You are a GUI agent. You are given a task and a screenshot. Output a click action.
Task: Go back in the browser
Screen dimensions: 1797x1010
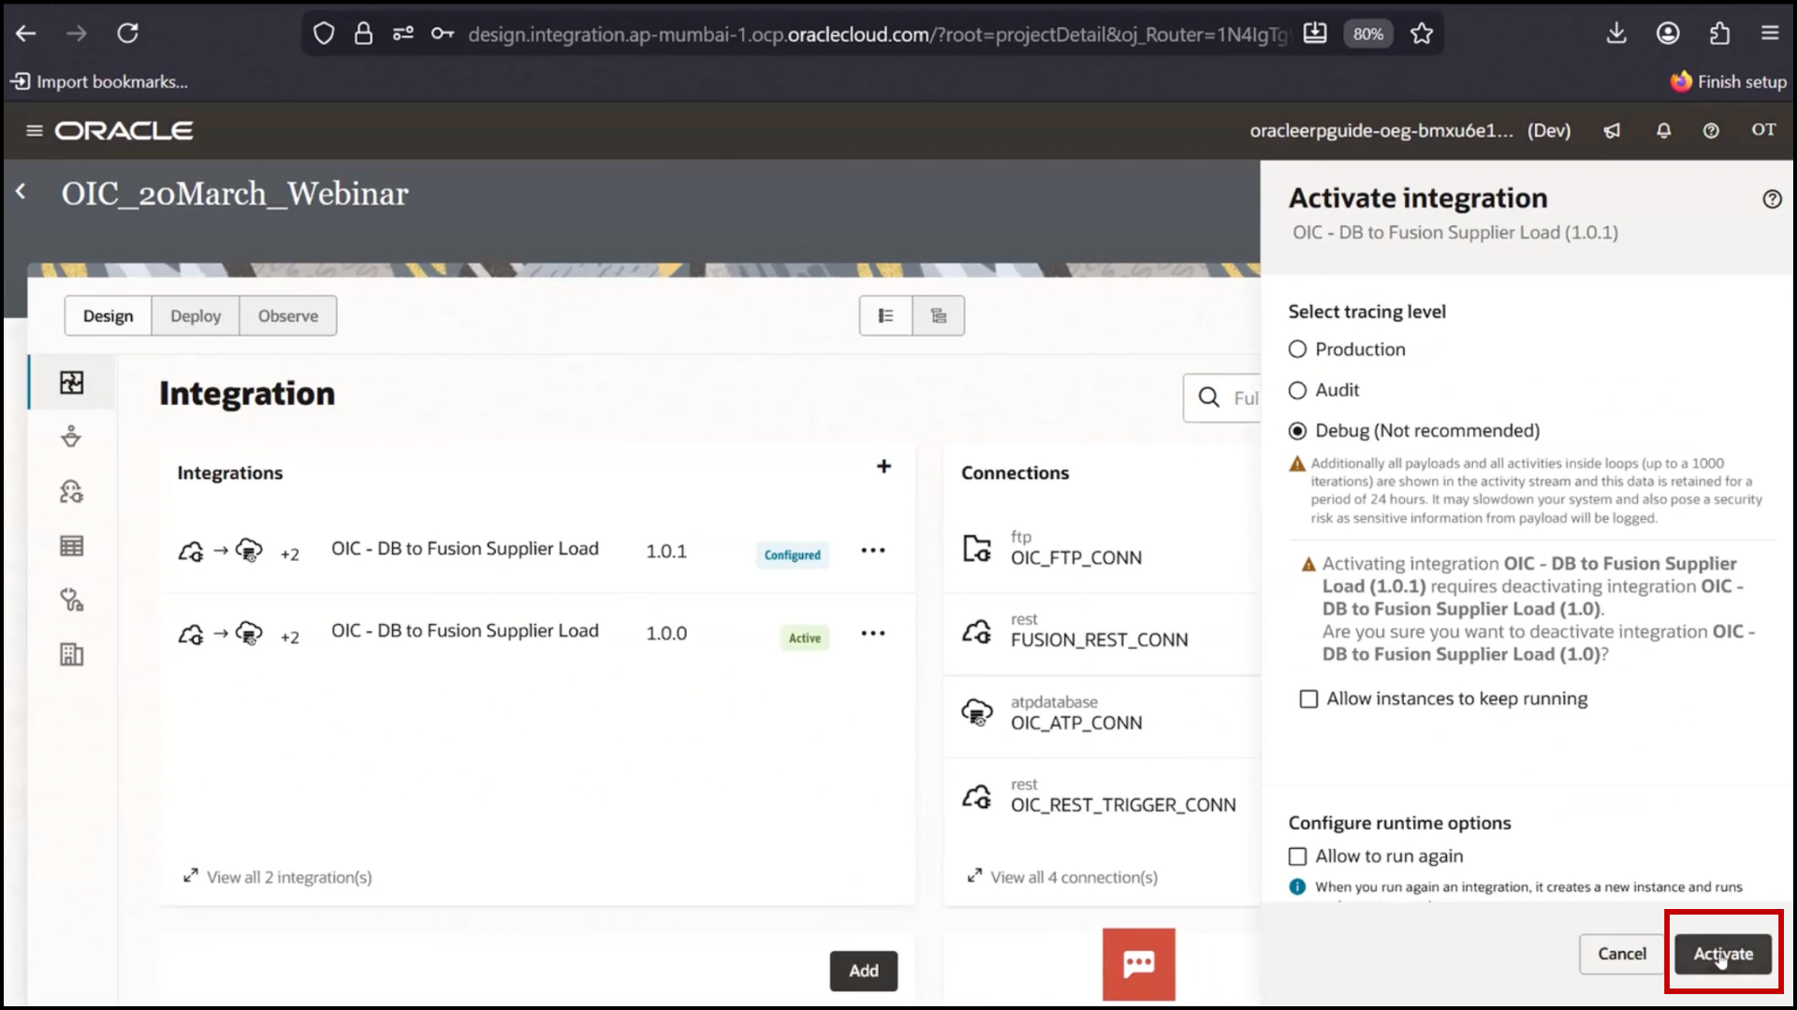tap(26, 34)
